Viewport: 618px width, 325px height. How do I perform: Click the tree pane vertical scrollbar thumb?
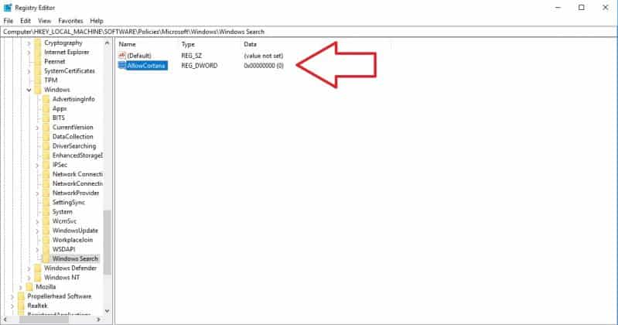[108, 242]
